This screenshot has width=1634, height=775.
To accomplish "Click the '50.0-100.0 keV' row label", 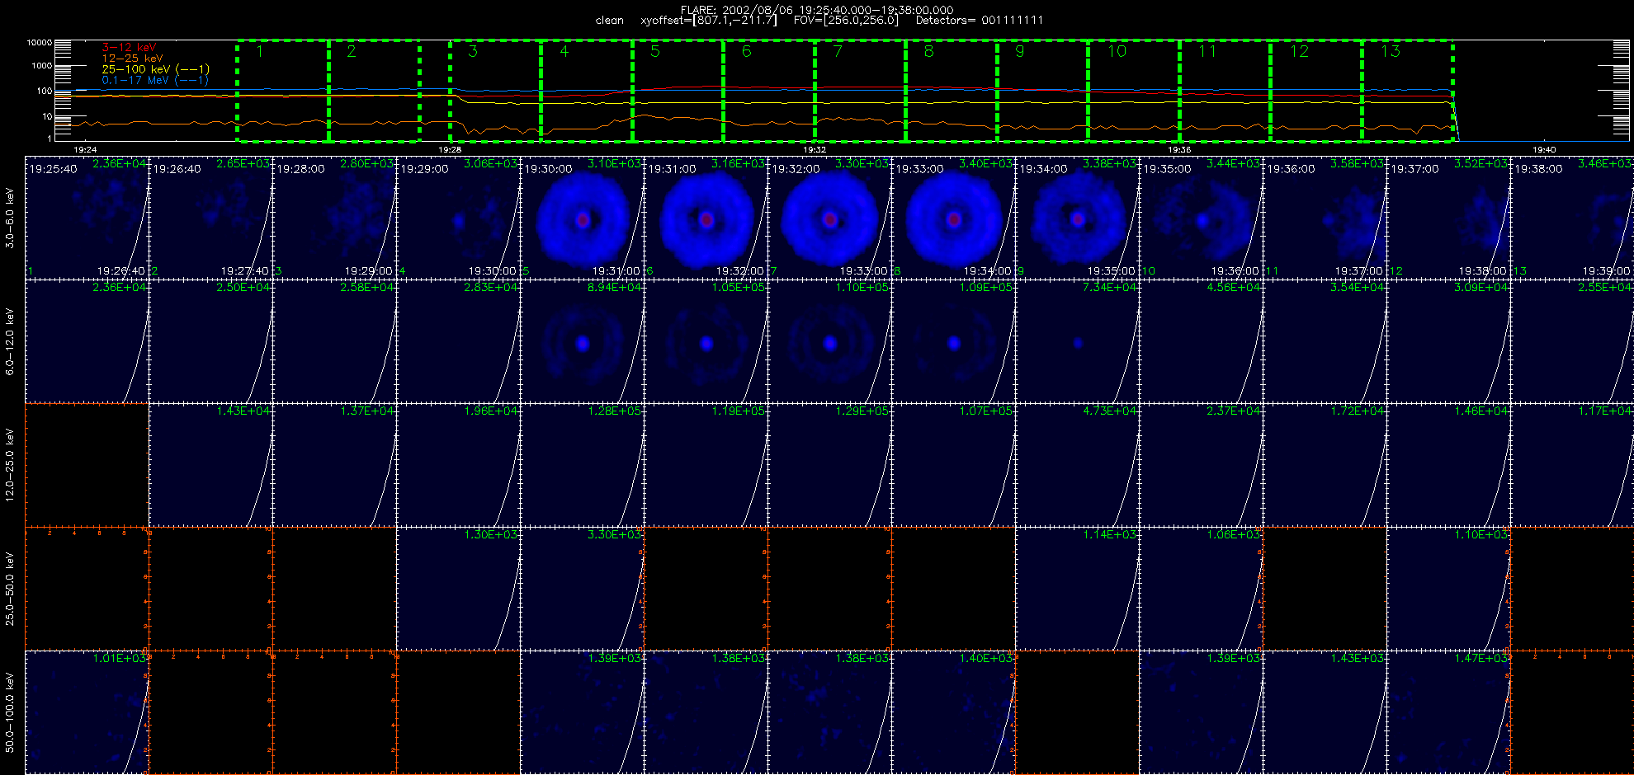I will 10,712.
